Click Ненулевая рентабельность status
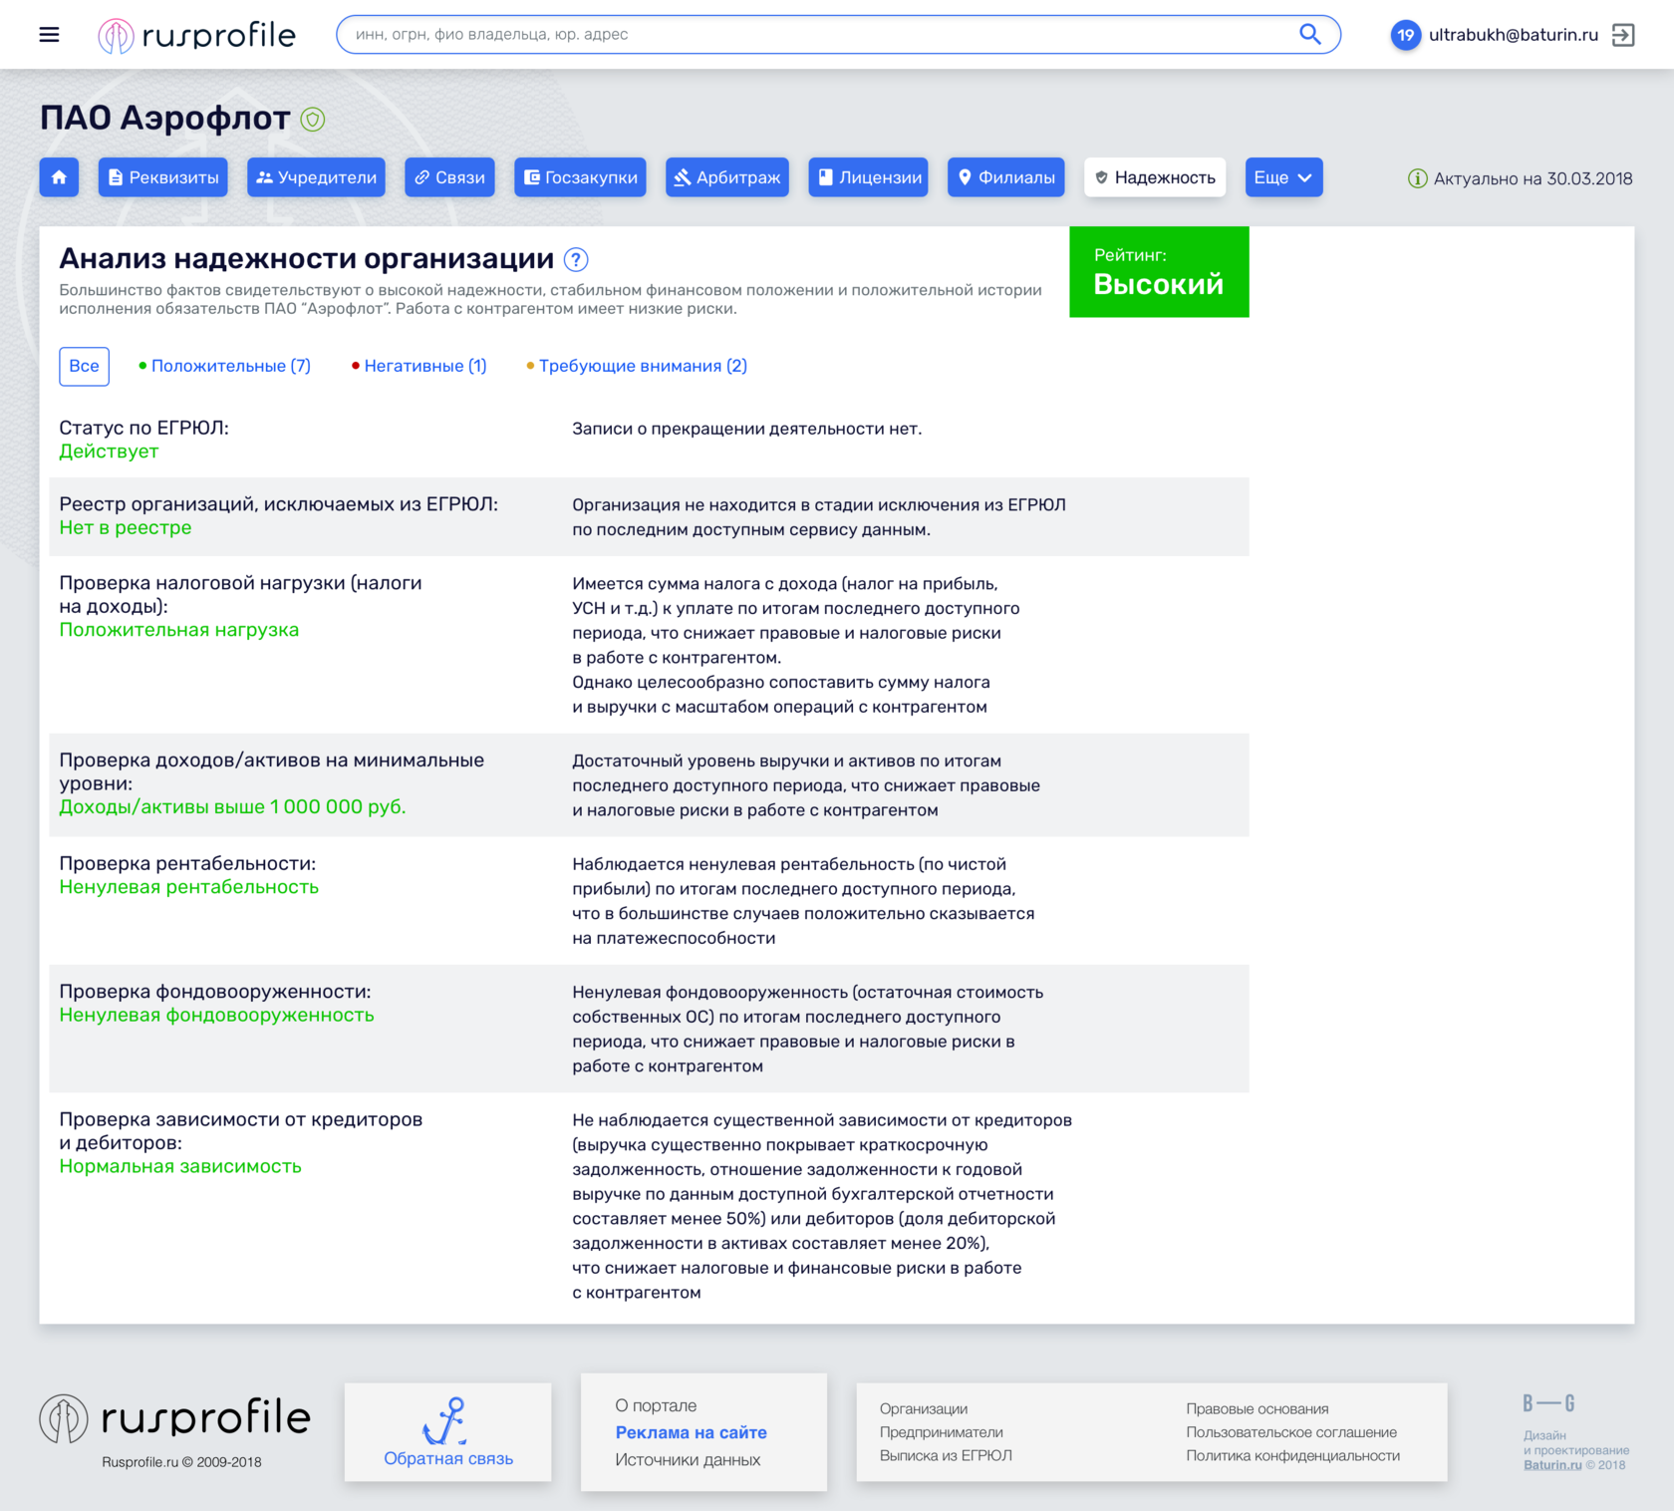This screenshot has height=1511, width=1674. [189, 887]
